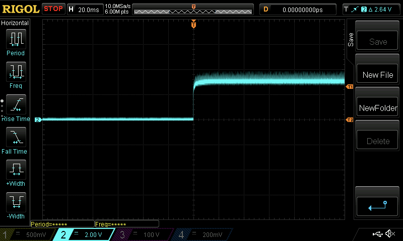Select the +Width measurement icon
Screen dimensions: 403x241
[x=16, y=170]
